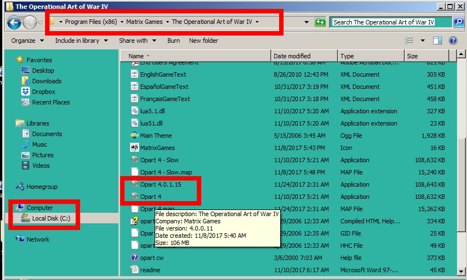Click the Change your view icon
Screen dimensions: 467x280
coord(409,41)
